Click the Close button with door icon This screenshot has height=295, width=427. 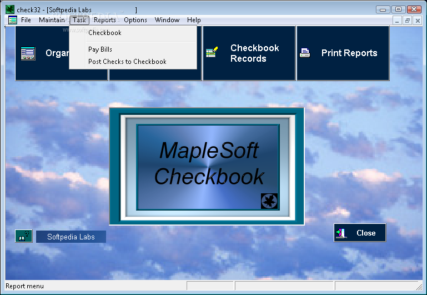click(360, 233)
